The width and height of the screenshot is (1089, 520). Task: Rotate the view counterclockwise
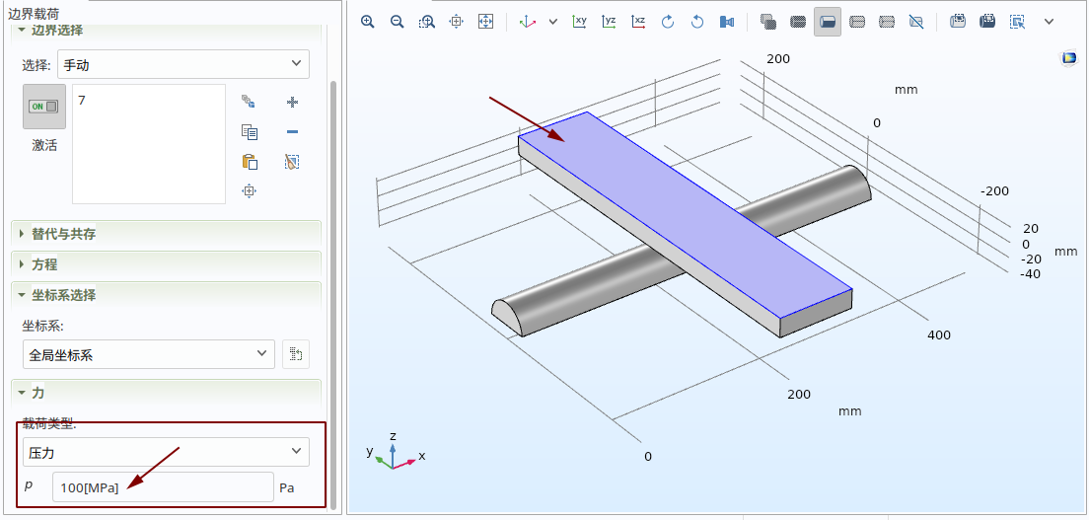[697, 22]
